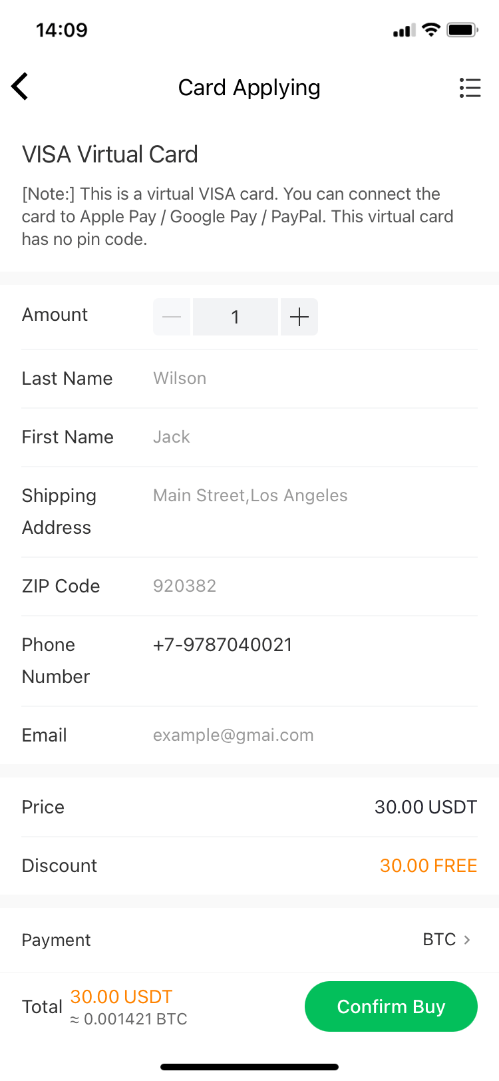Image resolution: width=499 pixels, height=1081 pixels.
Task: Increase amount with plus button
Action: tap(299, 317)
